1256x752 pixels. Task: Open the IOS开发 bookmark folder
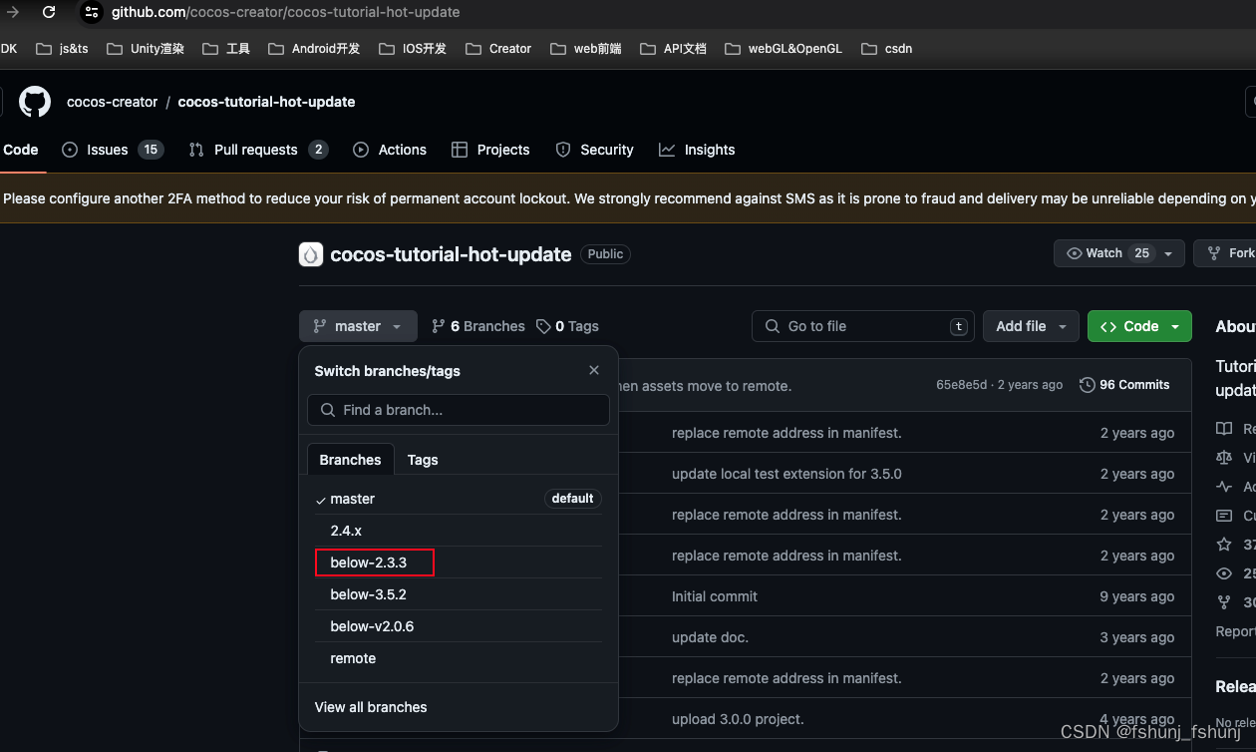coord(413,48)
